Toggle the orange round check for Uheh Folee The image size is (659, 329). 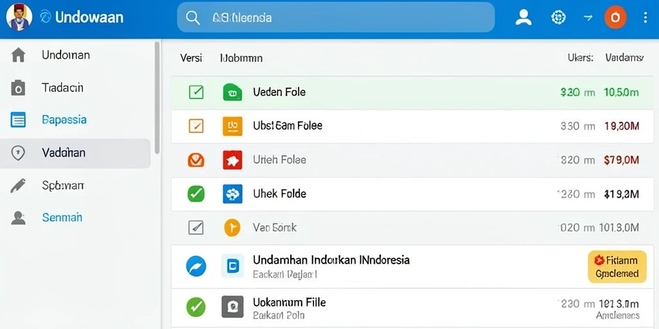click(196, 160)
